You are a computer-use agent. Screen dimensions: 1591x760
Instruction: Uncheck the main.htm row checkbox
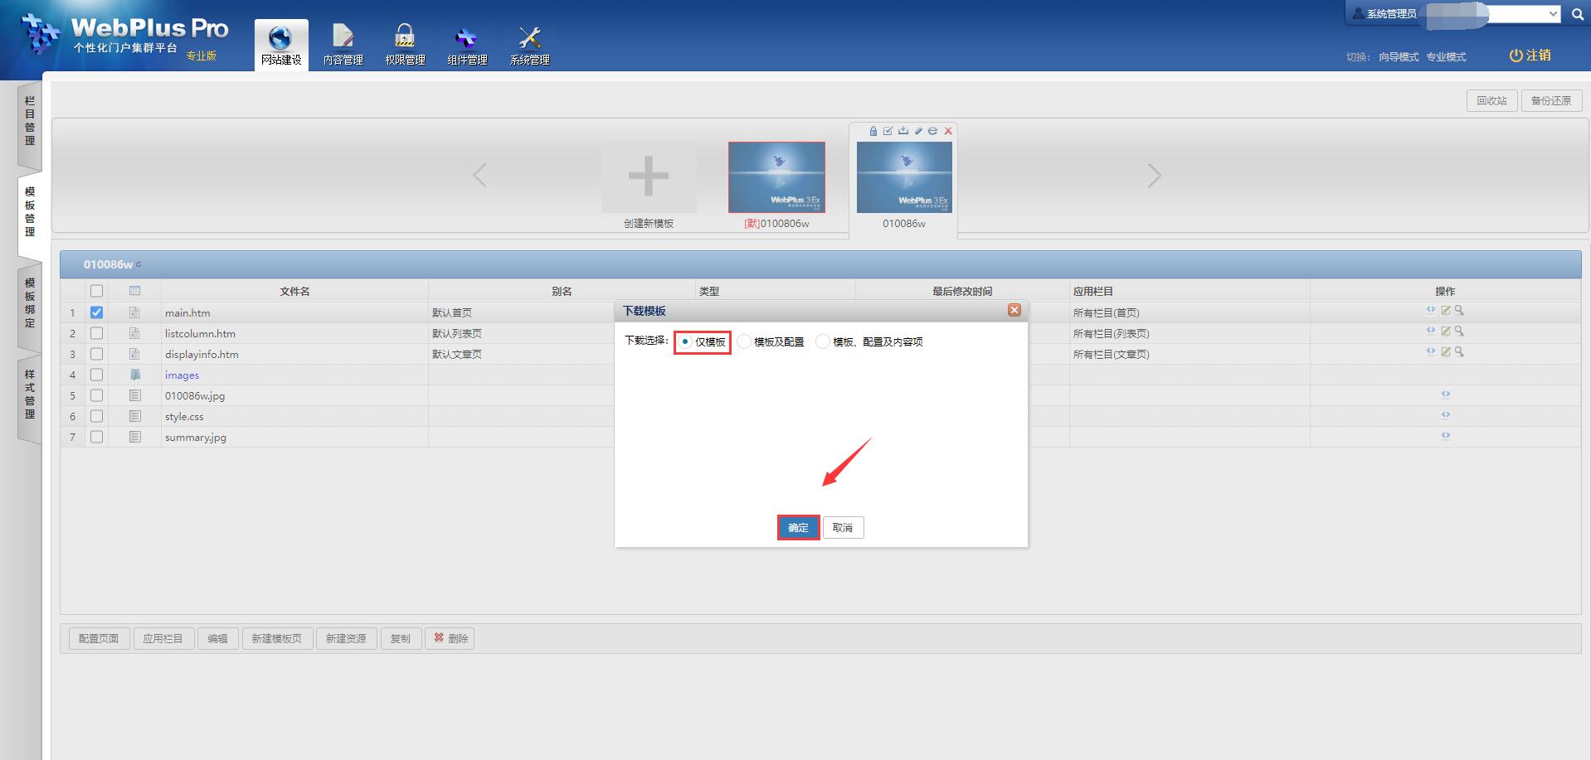pos(97,312)
